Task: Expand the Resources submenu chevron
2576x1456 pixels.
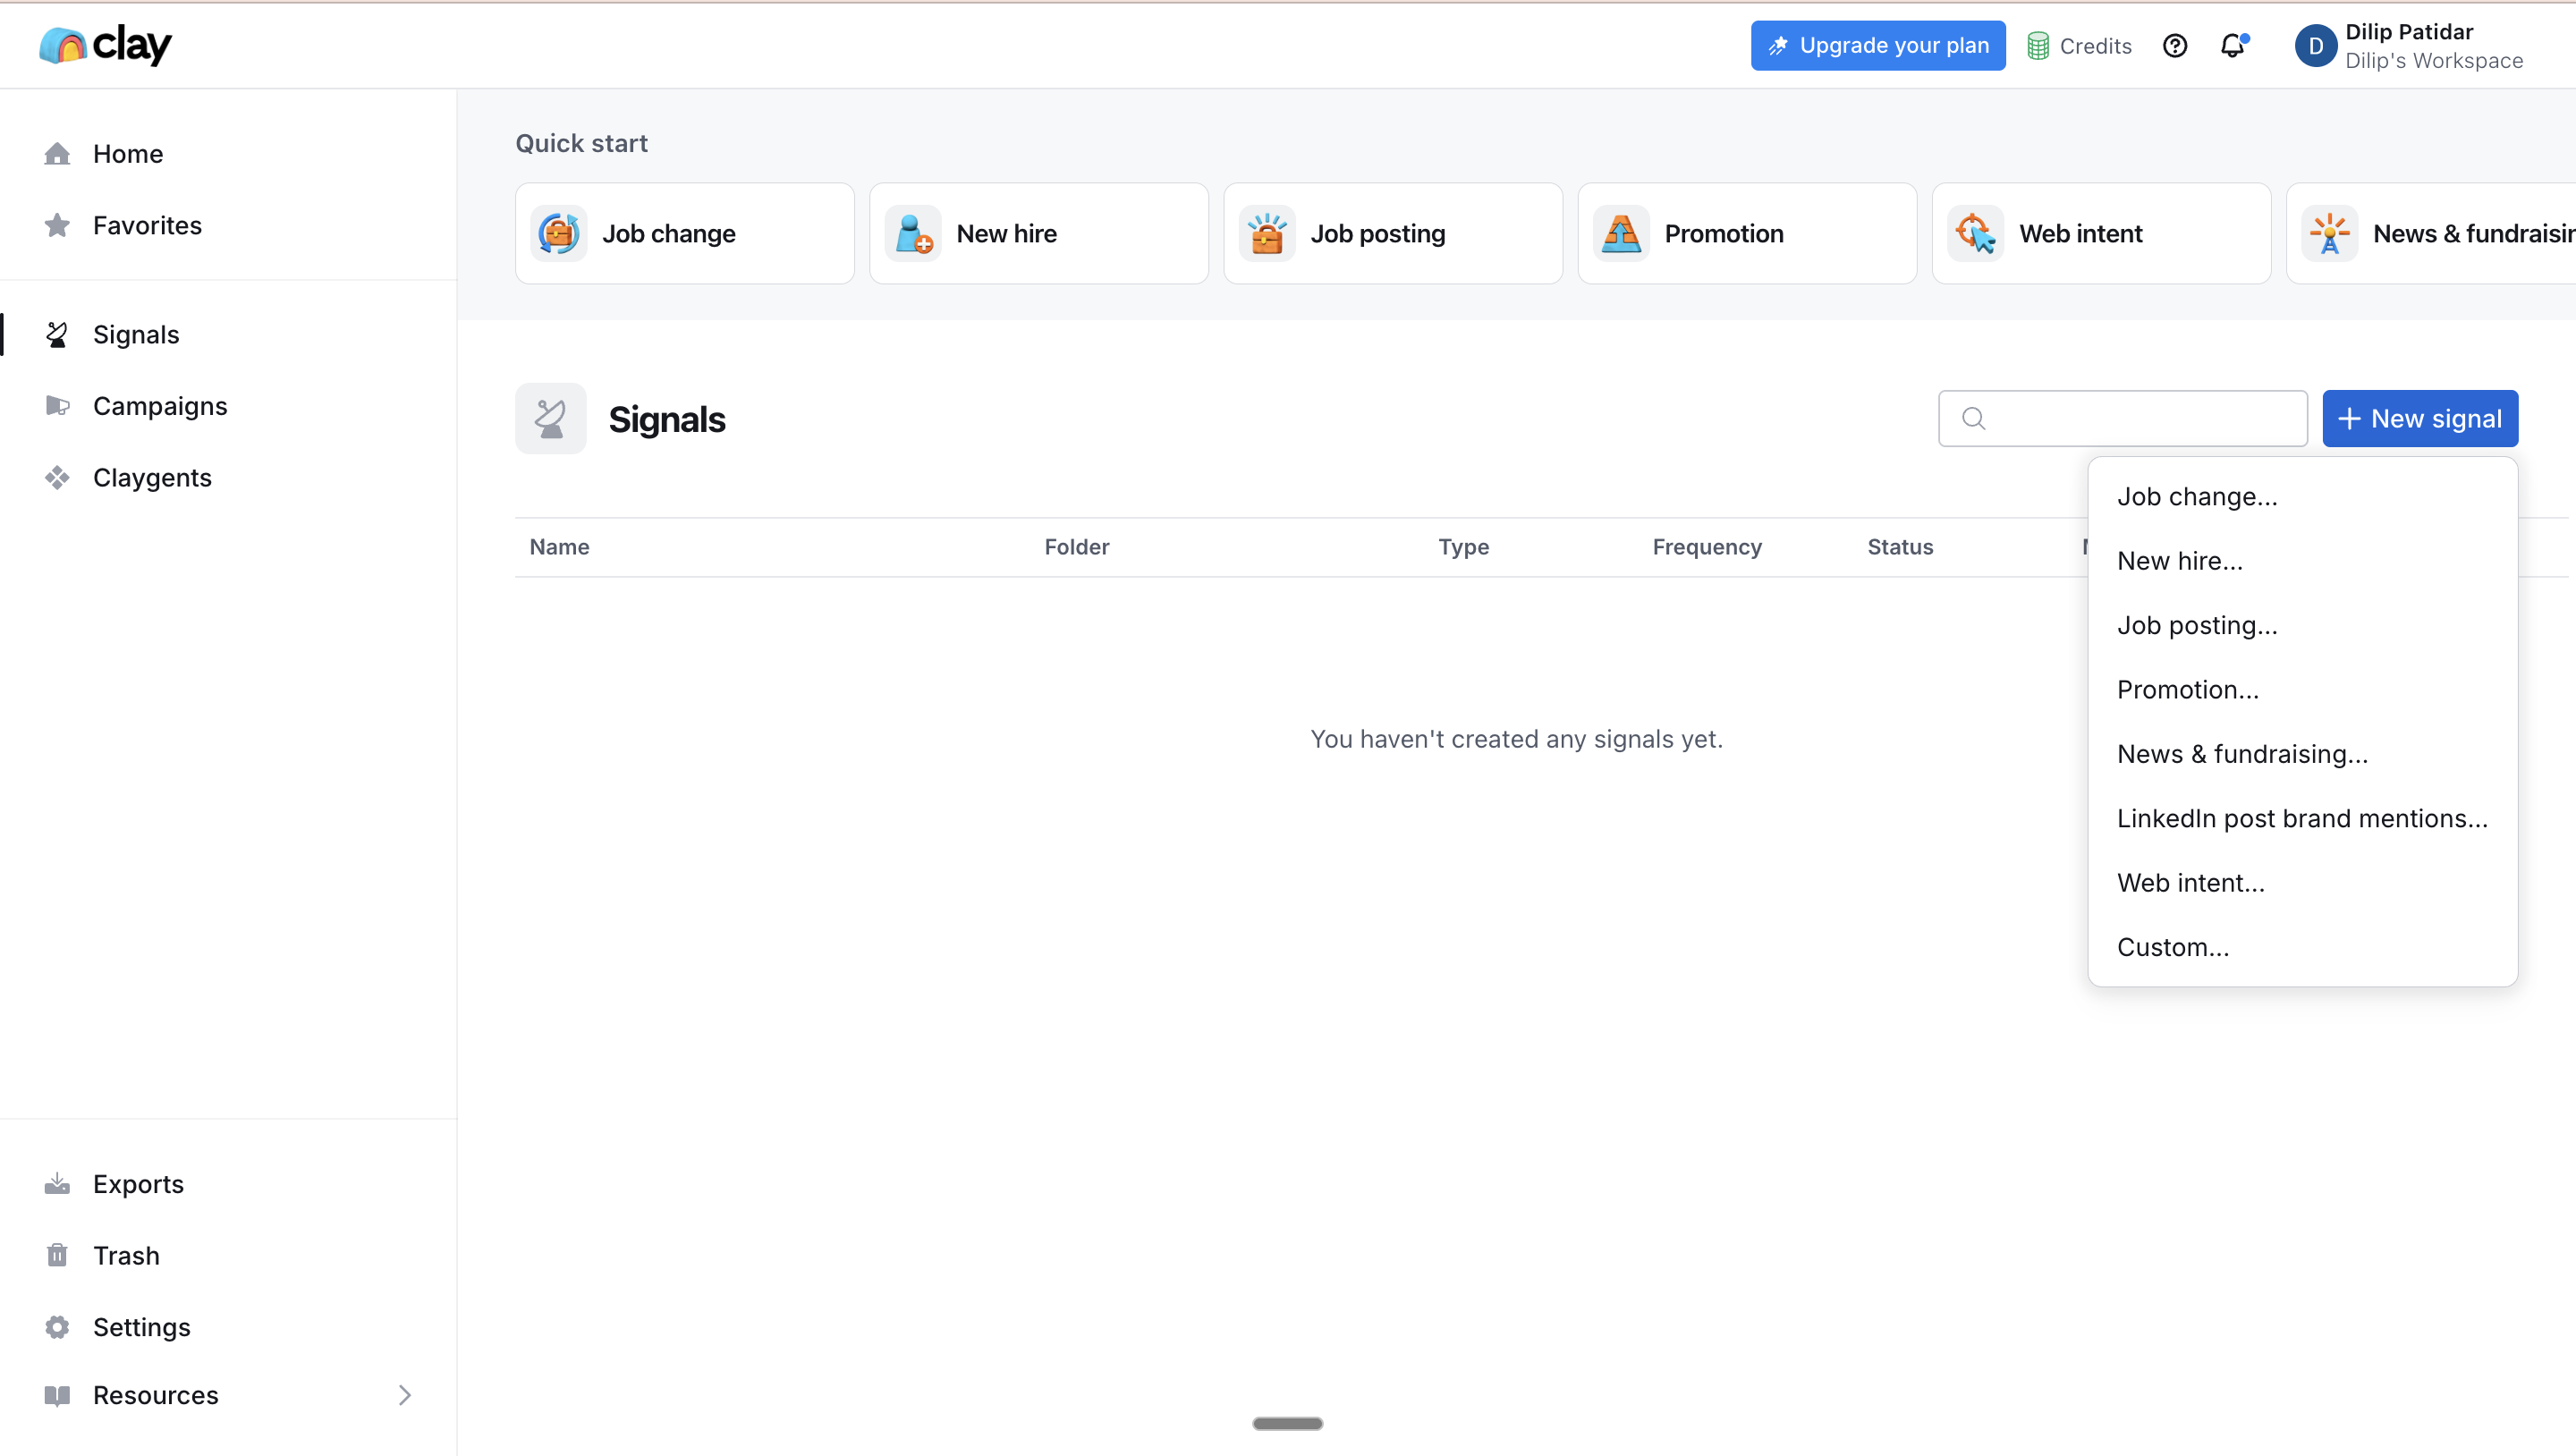Action: pos(404,1395)
